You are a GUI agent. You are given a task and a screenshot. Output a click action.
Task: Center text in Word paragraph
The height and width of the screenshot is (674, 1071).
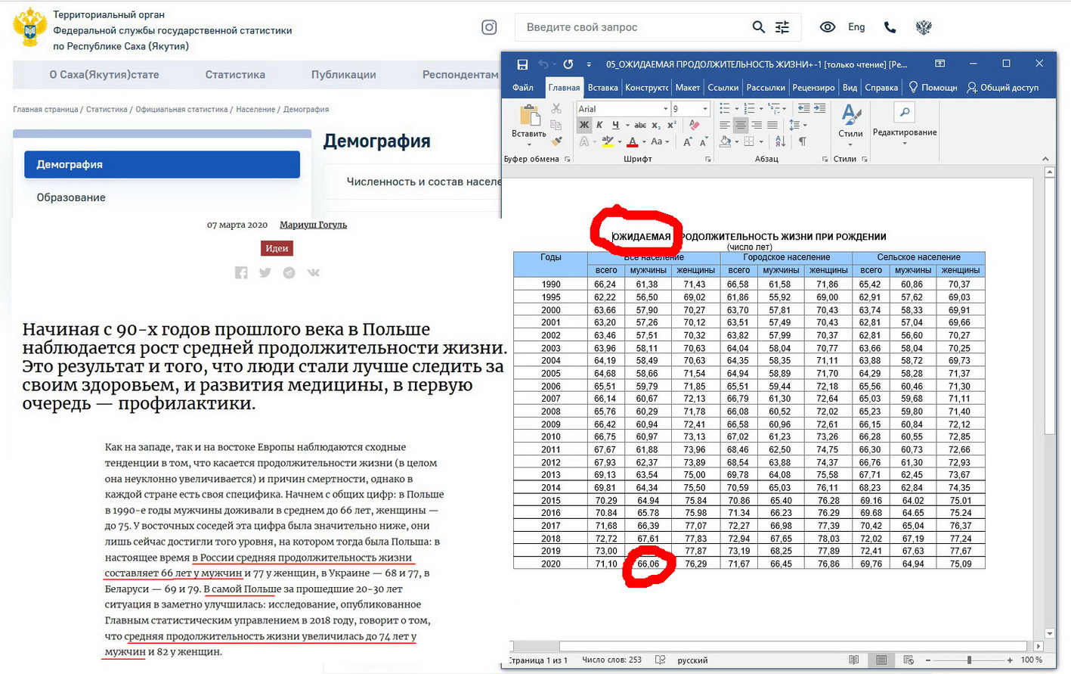coord(741,125)
